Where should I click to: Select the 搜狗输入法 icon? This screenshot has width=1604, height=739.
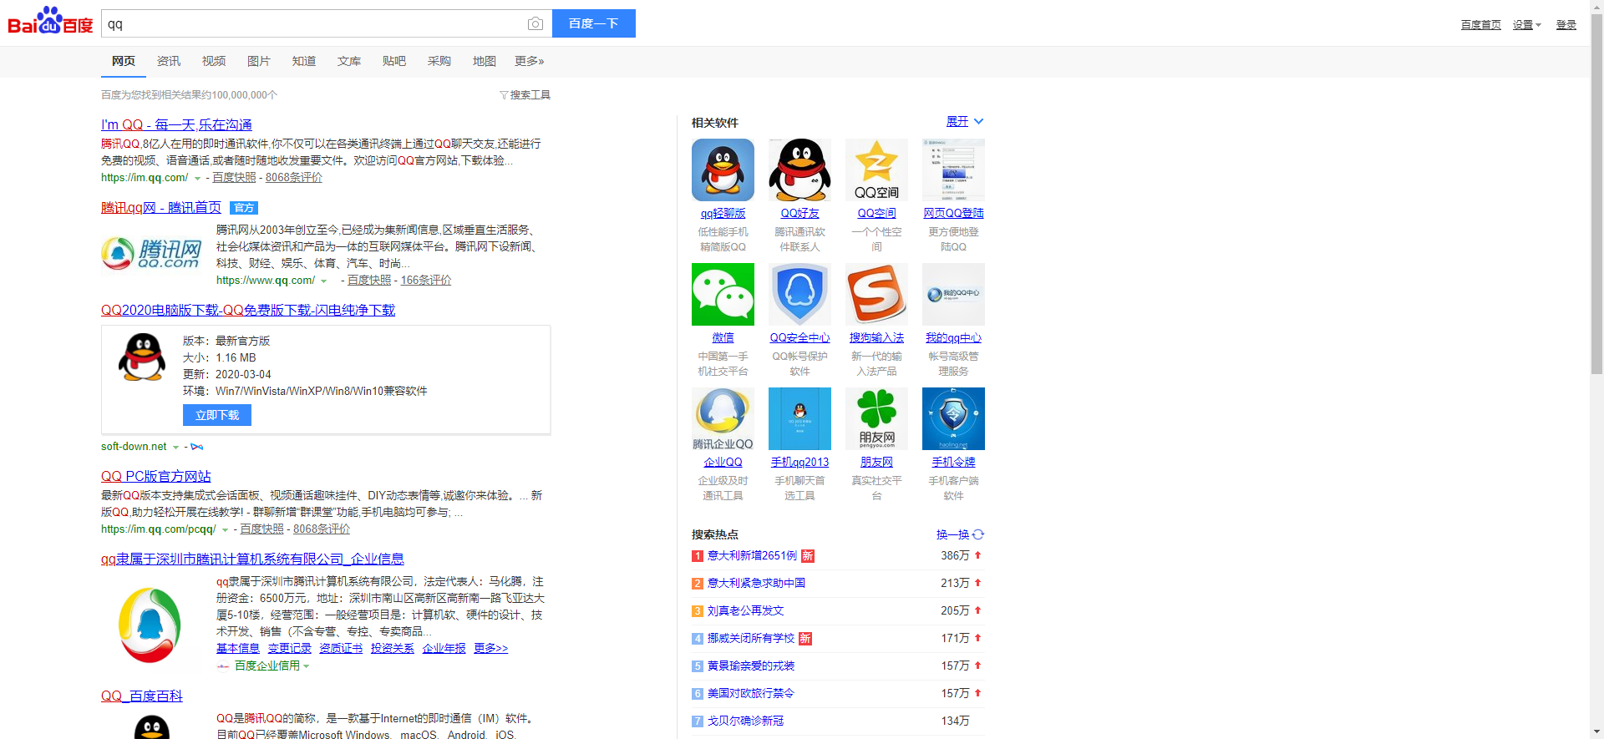click(876, 294)
